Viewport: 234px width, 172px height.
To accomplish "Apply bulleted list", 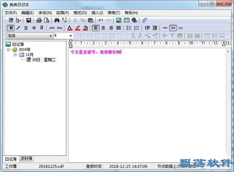I will coord(129,28).
